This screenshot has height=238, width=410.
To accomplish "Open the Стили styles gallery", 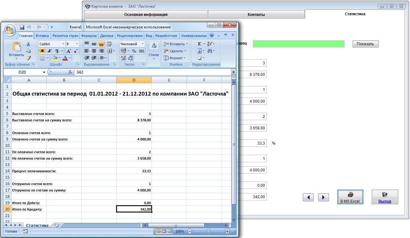I will point(154,50).
